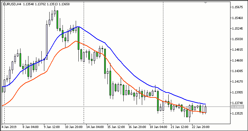
Task: Click the 1.15030 price scale label
Action: click(237, 39)
